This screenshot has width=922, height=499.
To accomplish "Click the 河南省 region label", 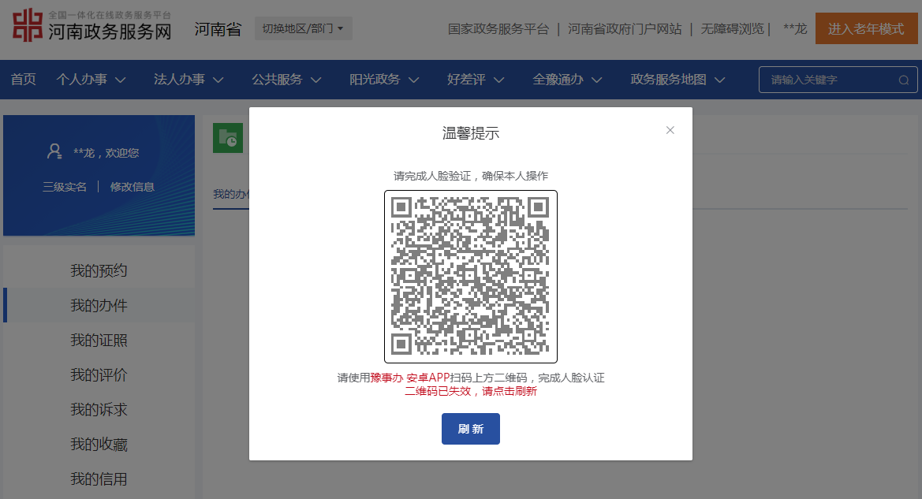I will pos(218,29).
